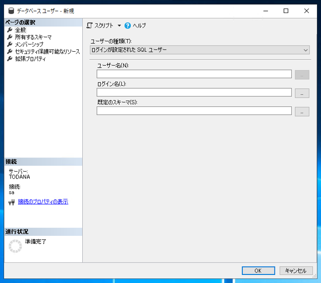Click the wrench icon beside 所有するスキーマ
This screenshot has width=321, height=283.
pyautogui.click(x=10, y=37)
